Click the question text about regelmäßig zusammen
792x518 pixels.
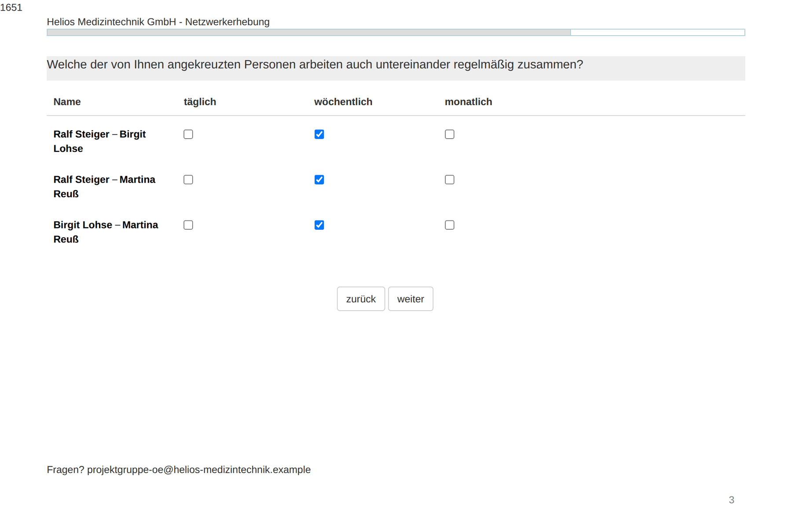tap(315, 64)
